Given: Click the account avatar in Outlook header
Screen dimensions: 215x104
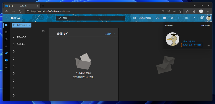Looking at the screenshot, I should click(209, 18).
